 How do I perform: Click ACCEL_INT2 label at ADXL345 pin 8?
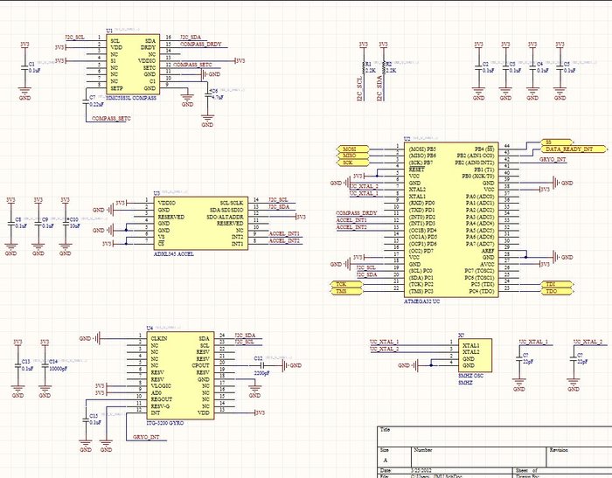click(284, 241)
